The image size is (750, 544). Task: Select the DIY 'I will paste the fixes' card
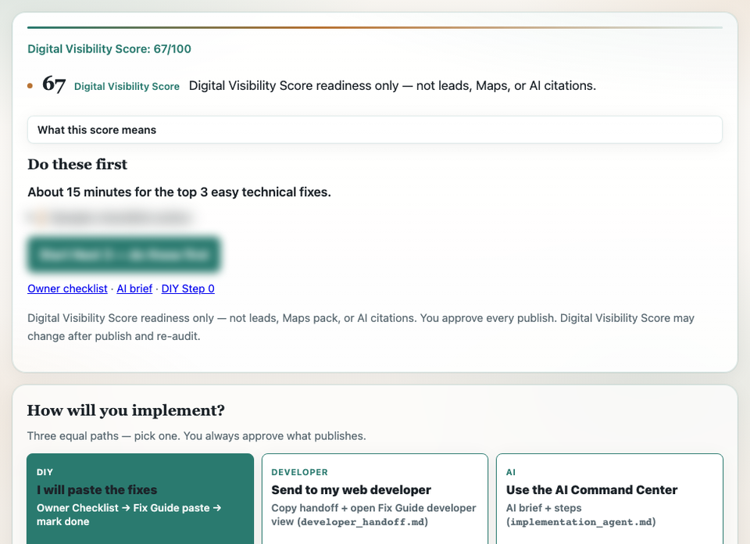click(140, 499)
